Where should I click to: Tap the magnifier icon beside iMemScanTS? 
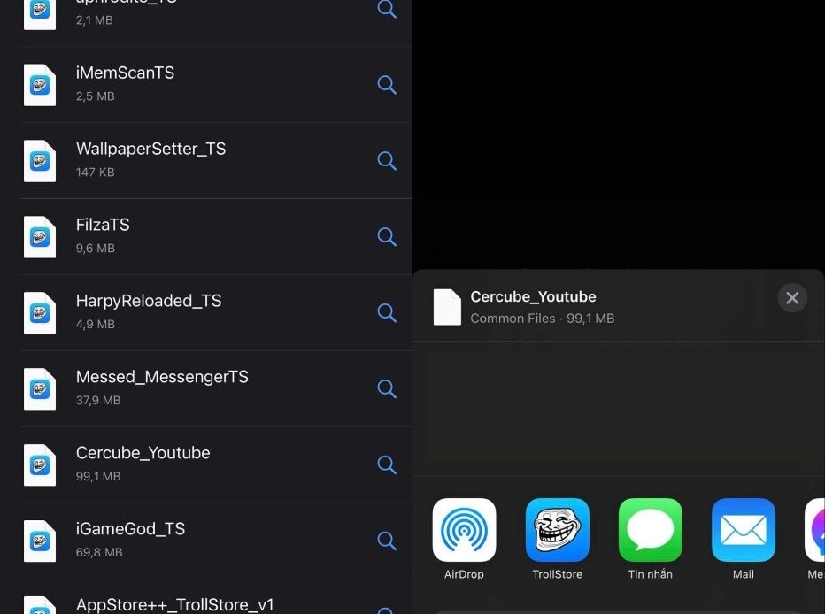tap(387, 85)
